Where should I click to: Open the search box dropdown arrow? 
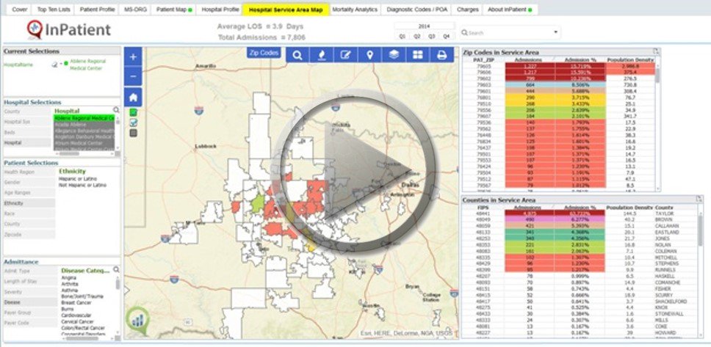click(x=555, y=32)
